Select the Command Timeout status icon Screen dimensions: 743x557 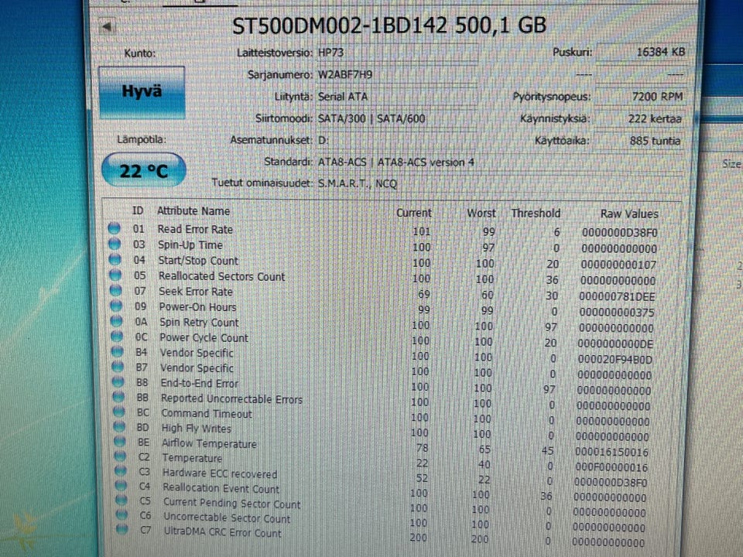(x=119, y=412)
